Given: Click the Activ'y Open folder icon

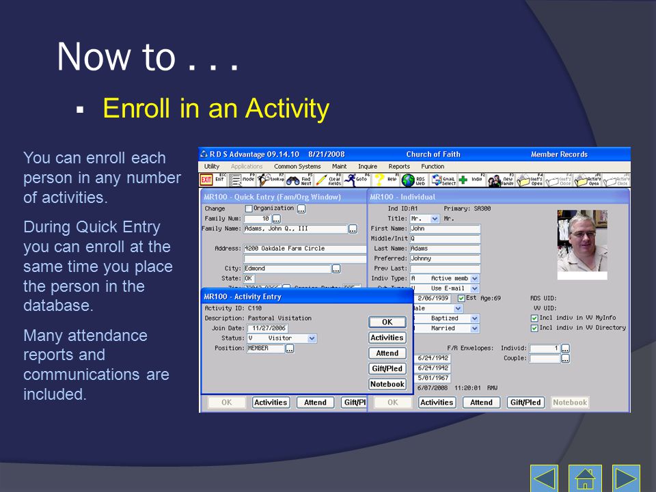Looking at the screenshot, I should 581,180.
